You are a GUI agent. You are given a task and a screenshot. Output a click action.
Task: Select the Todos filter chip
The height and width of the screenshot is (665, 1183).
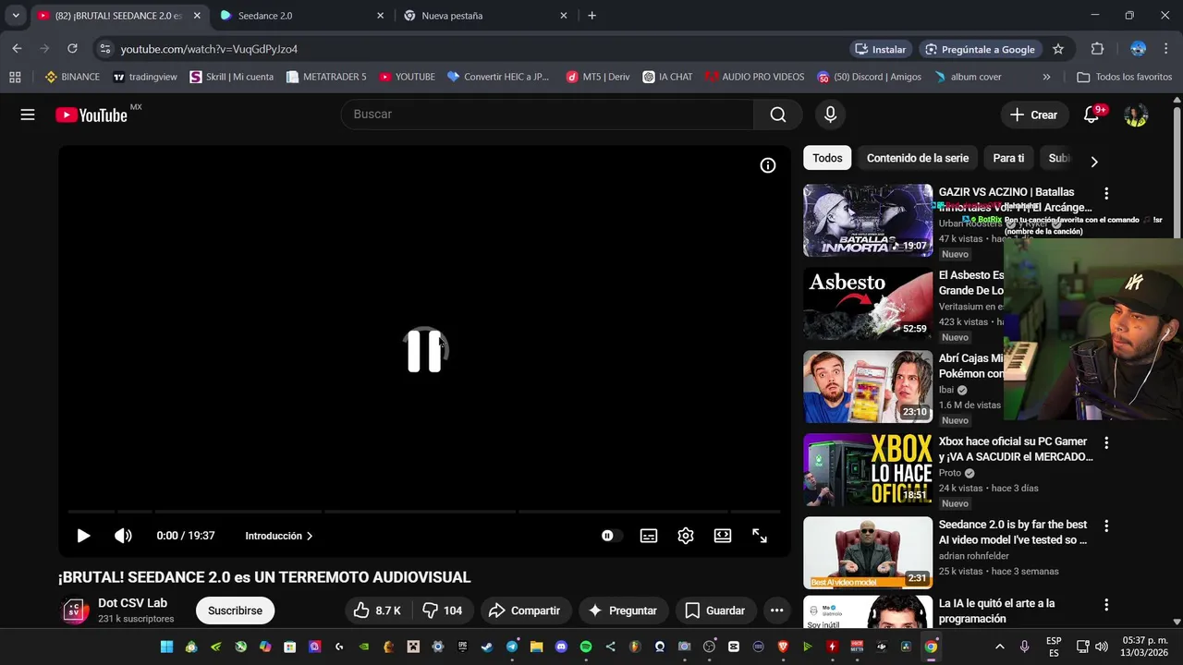coord(827,158)
